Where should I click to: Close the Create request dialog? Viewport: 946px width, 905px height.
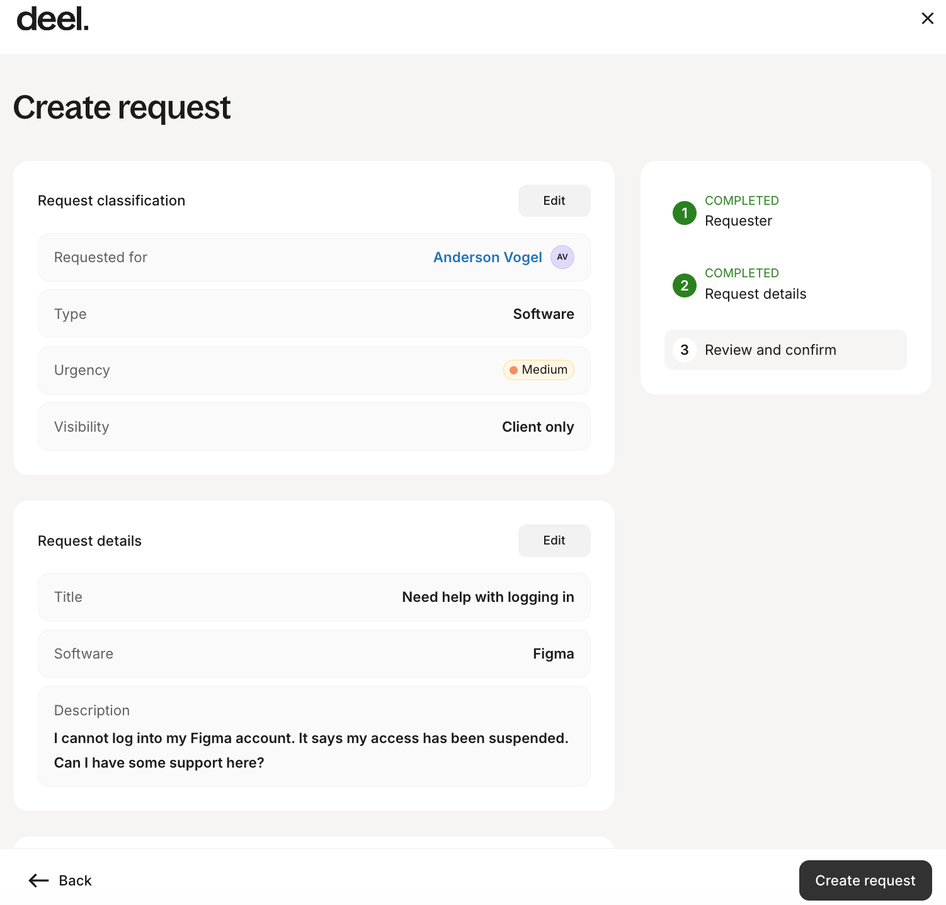pos(927,19)
